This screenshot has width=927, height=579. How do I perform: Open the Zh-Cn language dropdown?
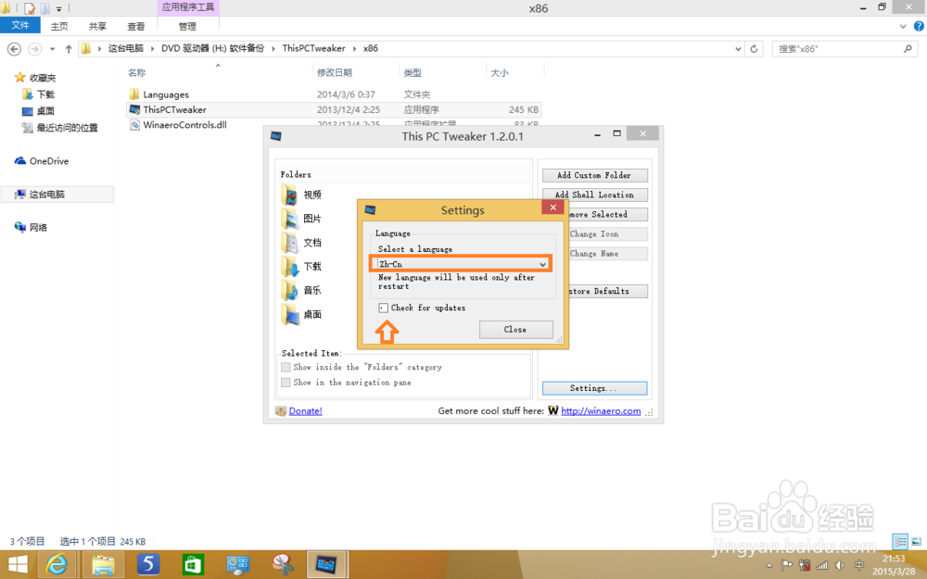click(x=542, y=263)
